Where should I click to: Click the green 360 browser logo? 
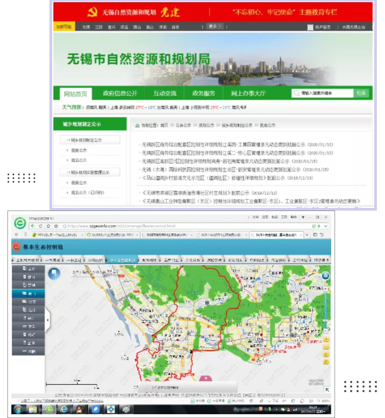(x=20, y=223)
